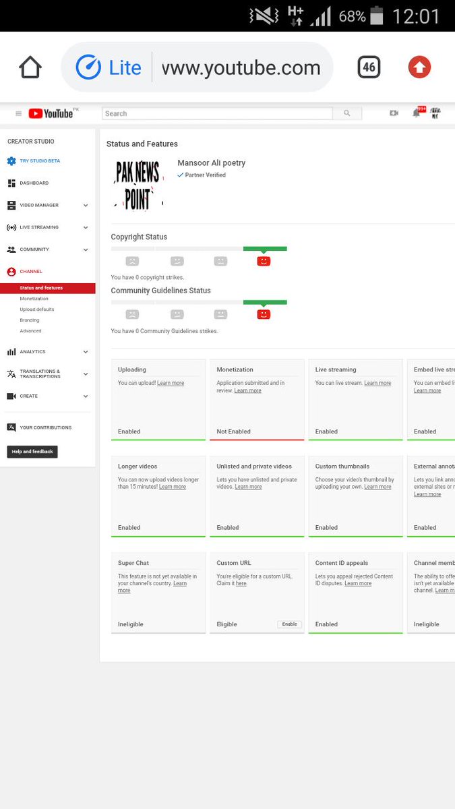
Task: Expand Translations & Transcriptions chevron
Action: (86, 374)
